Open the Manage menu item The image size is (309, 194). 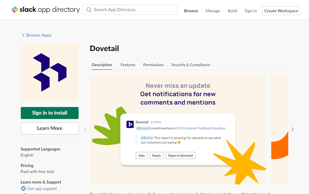point(212,11)
